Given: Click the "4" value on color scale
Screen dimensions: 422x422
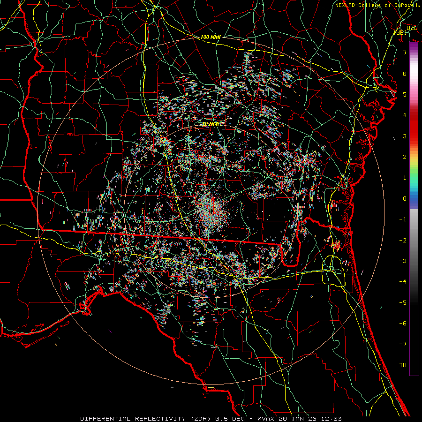Looking at the screenshot, I should [405, 115].
